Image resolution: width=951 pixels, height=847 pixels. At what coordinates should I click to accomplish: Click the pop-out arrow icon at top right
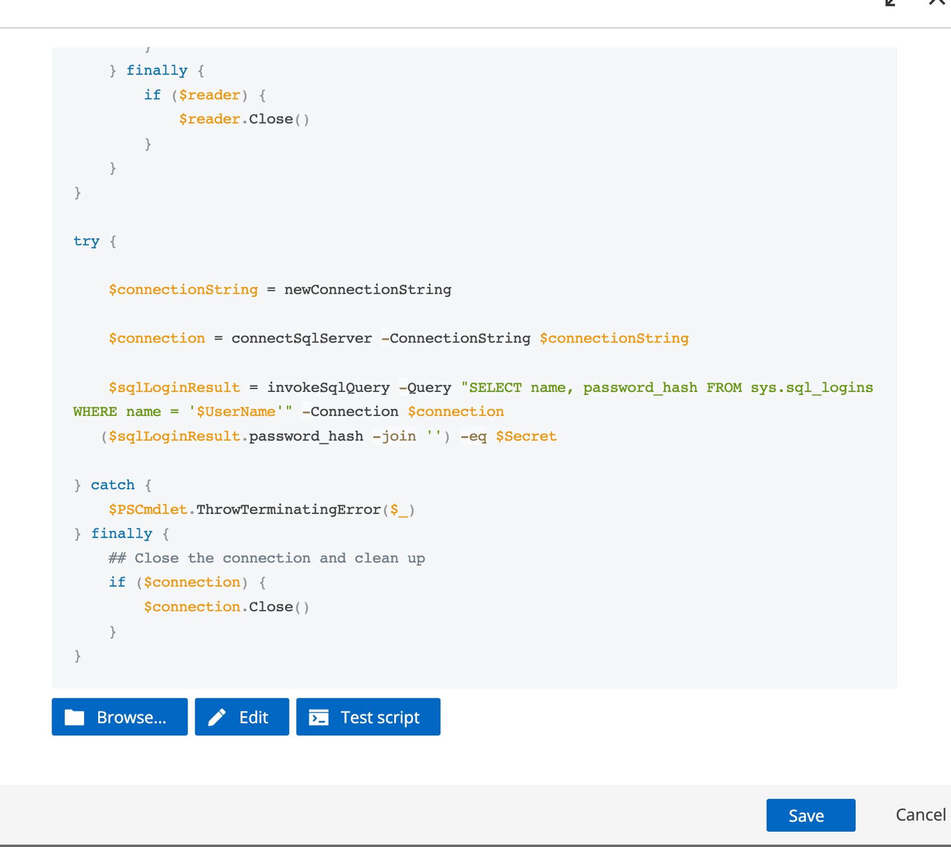pyautogui.click(x=891, y=2)
